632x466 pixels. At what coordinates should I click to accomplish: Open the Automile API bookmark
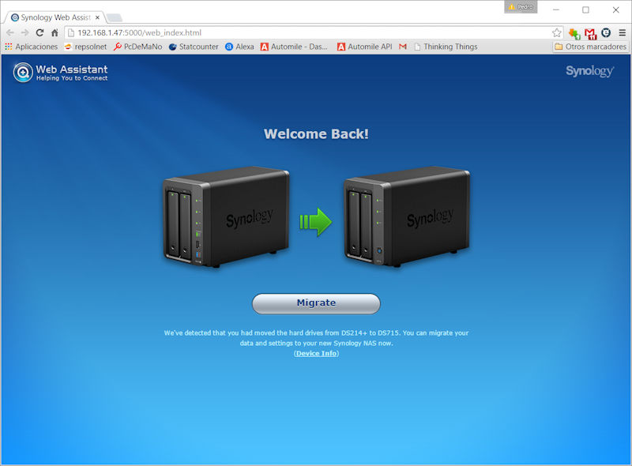click(x=365, y=47)
